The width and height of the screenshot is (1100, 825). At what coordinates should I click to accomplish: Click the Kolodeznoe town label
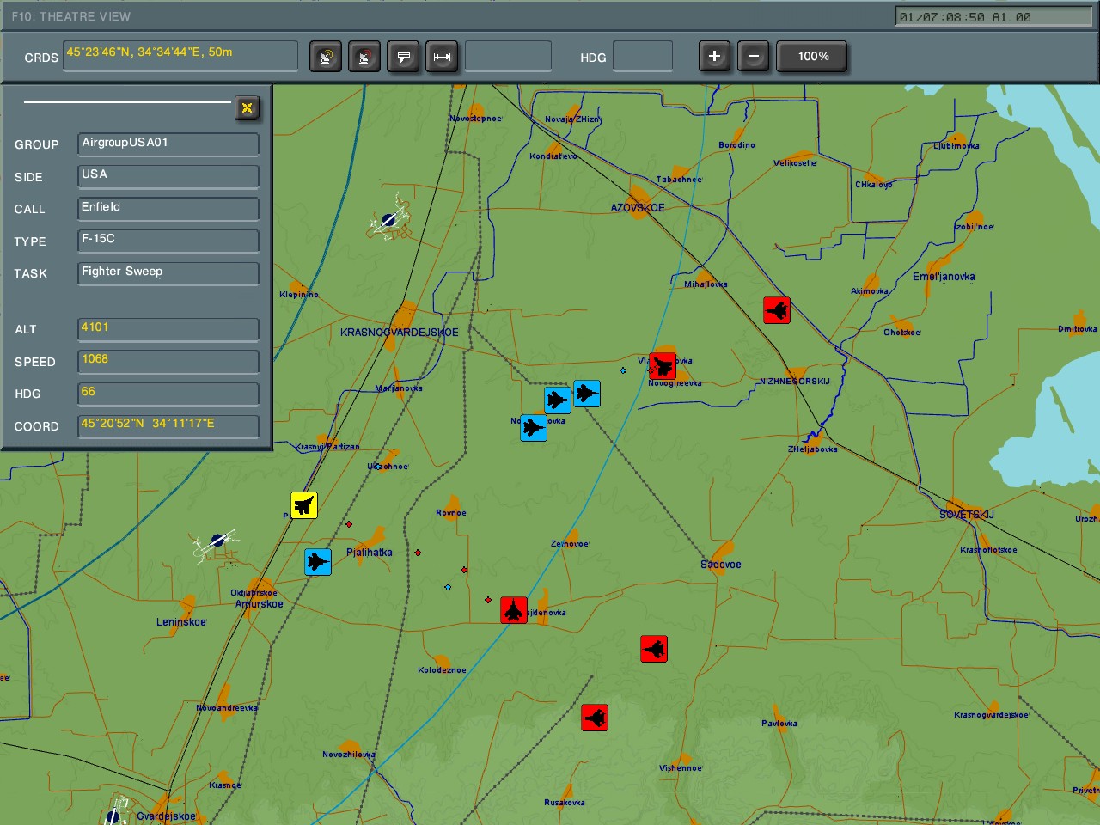point(443,670)
